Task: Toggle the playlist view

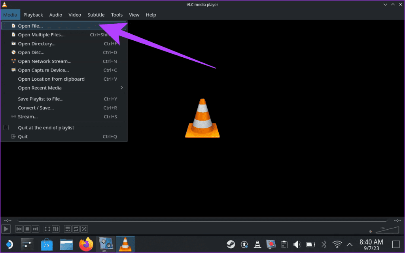Action: tap(67, 229)
